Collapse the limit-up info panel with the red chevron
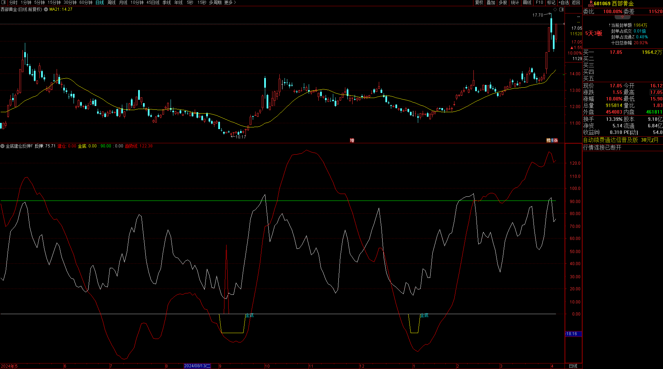 click(622, 17)
